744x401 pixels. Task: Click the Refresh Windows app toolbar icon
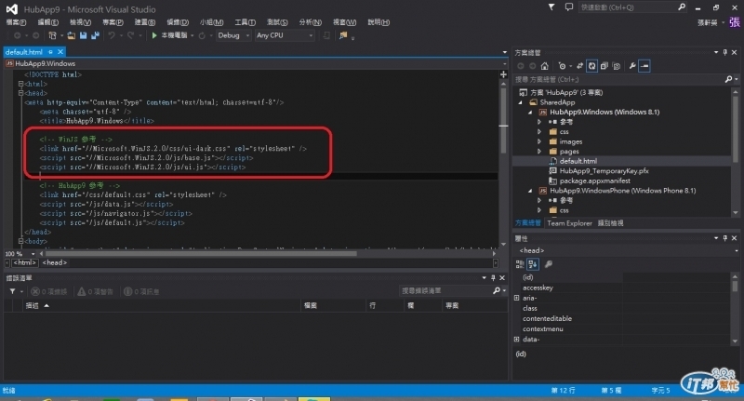click(x=202, y=35)
